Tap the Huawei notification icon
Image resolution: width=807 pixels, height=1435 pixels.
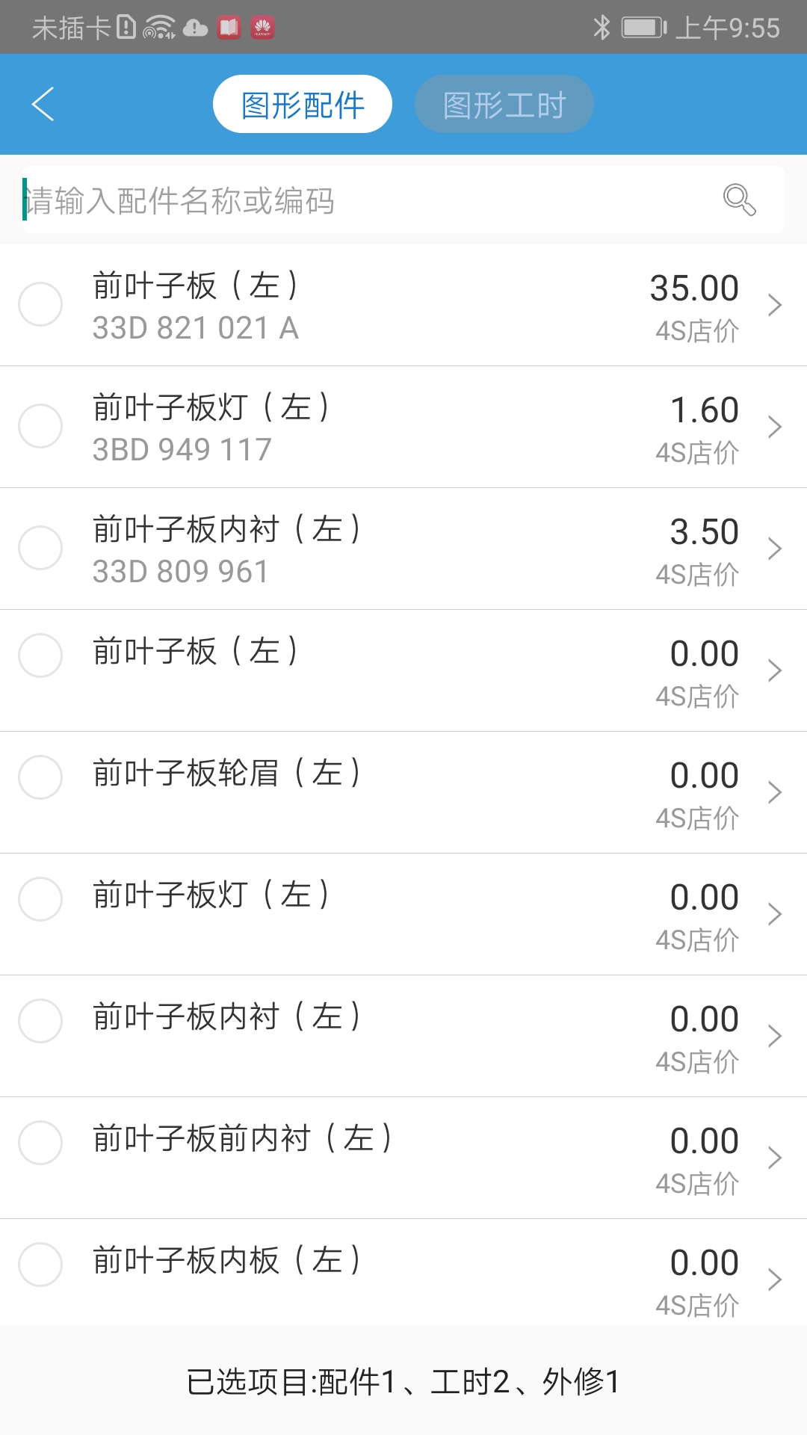click(x=262, y=28)
